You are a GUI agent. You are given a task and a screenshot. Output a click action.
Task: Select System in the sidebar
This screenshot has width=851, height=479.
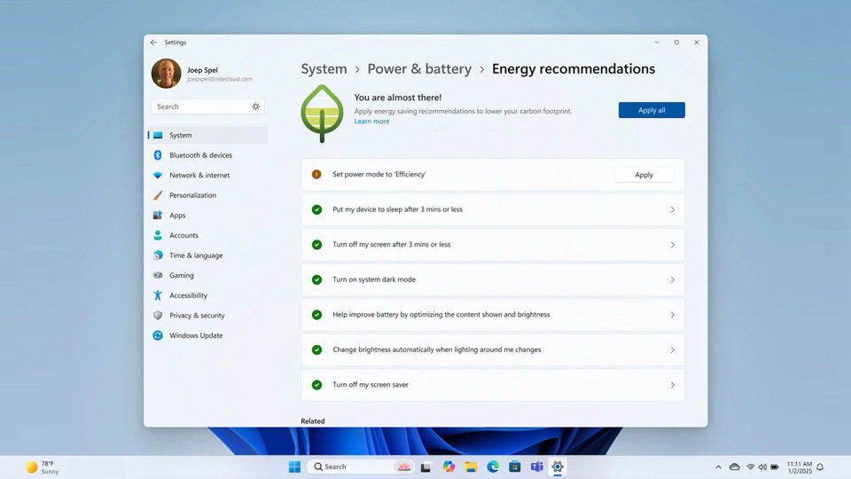pos(207,135)
